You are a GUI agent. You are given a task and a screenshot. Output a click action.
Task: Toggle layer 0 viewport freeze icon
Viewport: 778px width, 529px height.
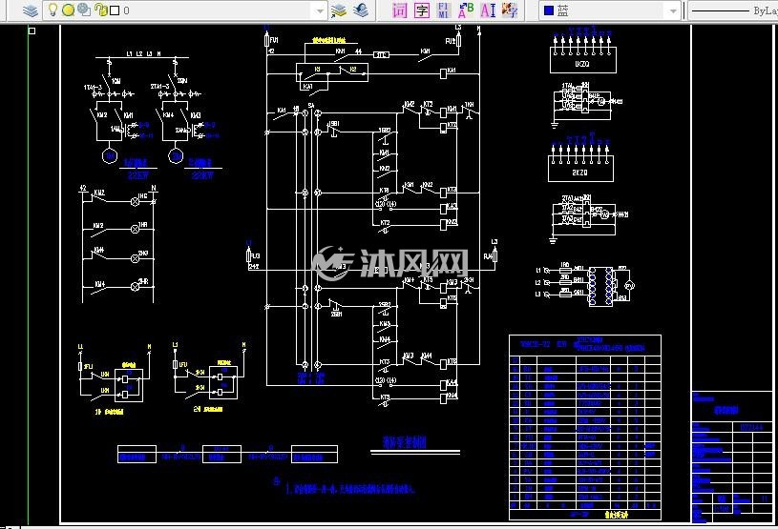pos(84,10)
